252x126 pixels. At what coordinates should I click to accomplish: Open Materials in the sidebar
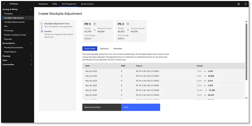8,39
